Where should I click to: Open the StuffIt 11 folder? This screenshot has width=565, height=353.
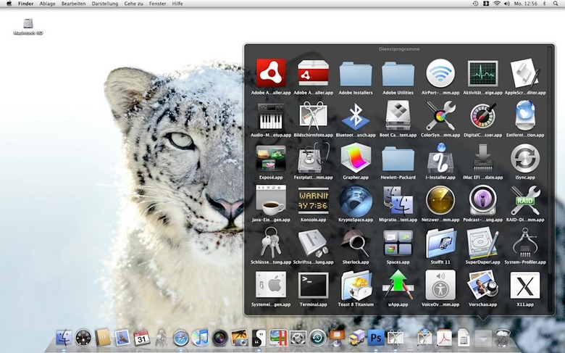(440, 243)
